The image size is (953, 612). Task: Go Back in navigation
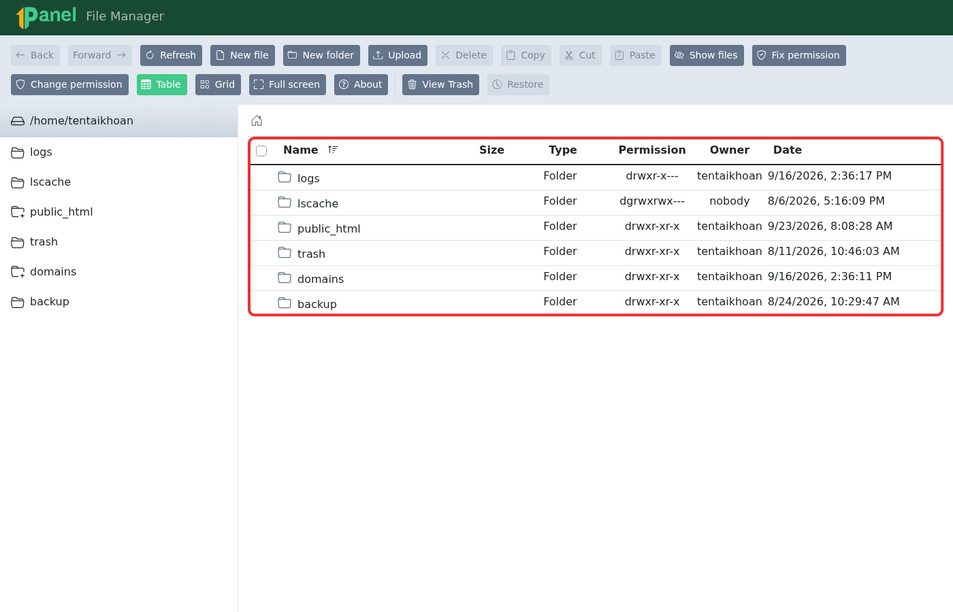[35, 55]
